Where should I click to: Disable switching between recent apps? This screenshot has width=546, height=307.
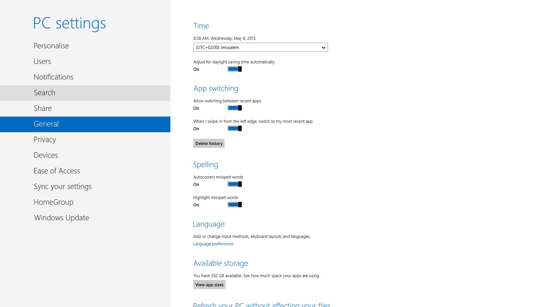click(x=234, y=108)
